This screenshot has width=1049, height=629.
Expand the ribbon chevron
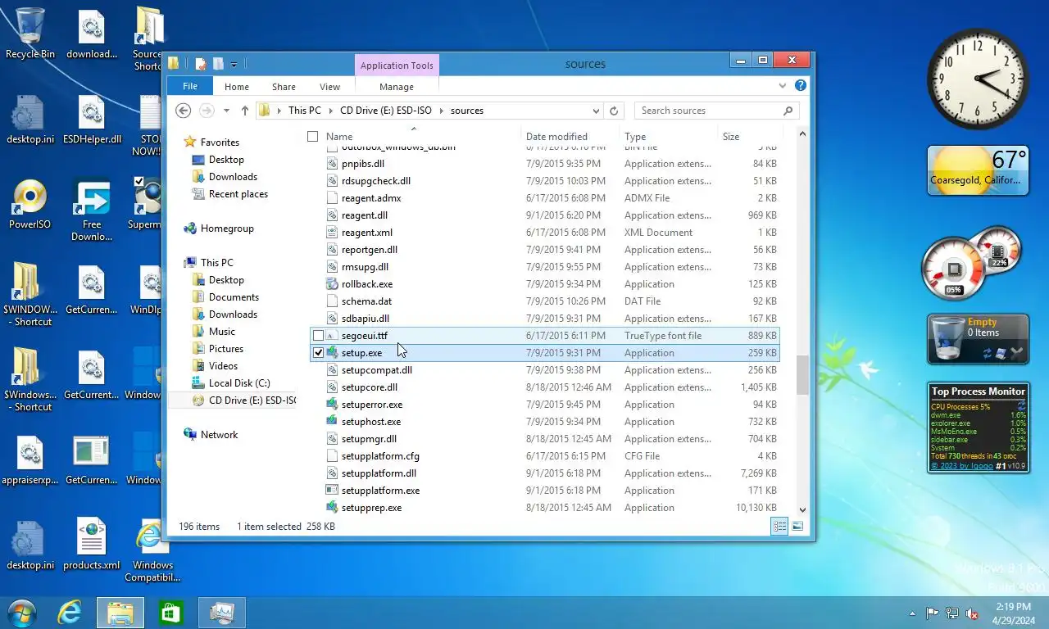pos(783,86)
